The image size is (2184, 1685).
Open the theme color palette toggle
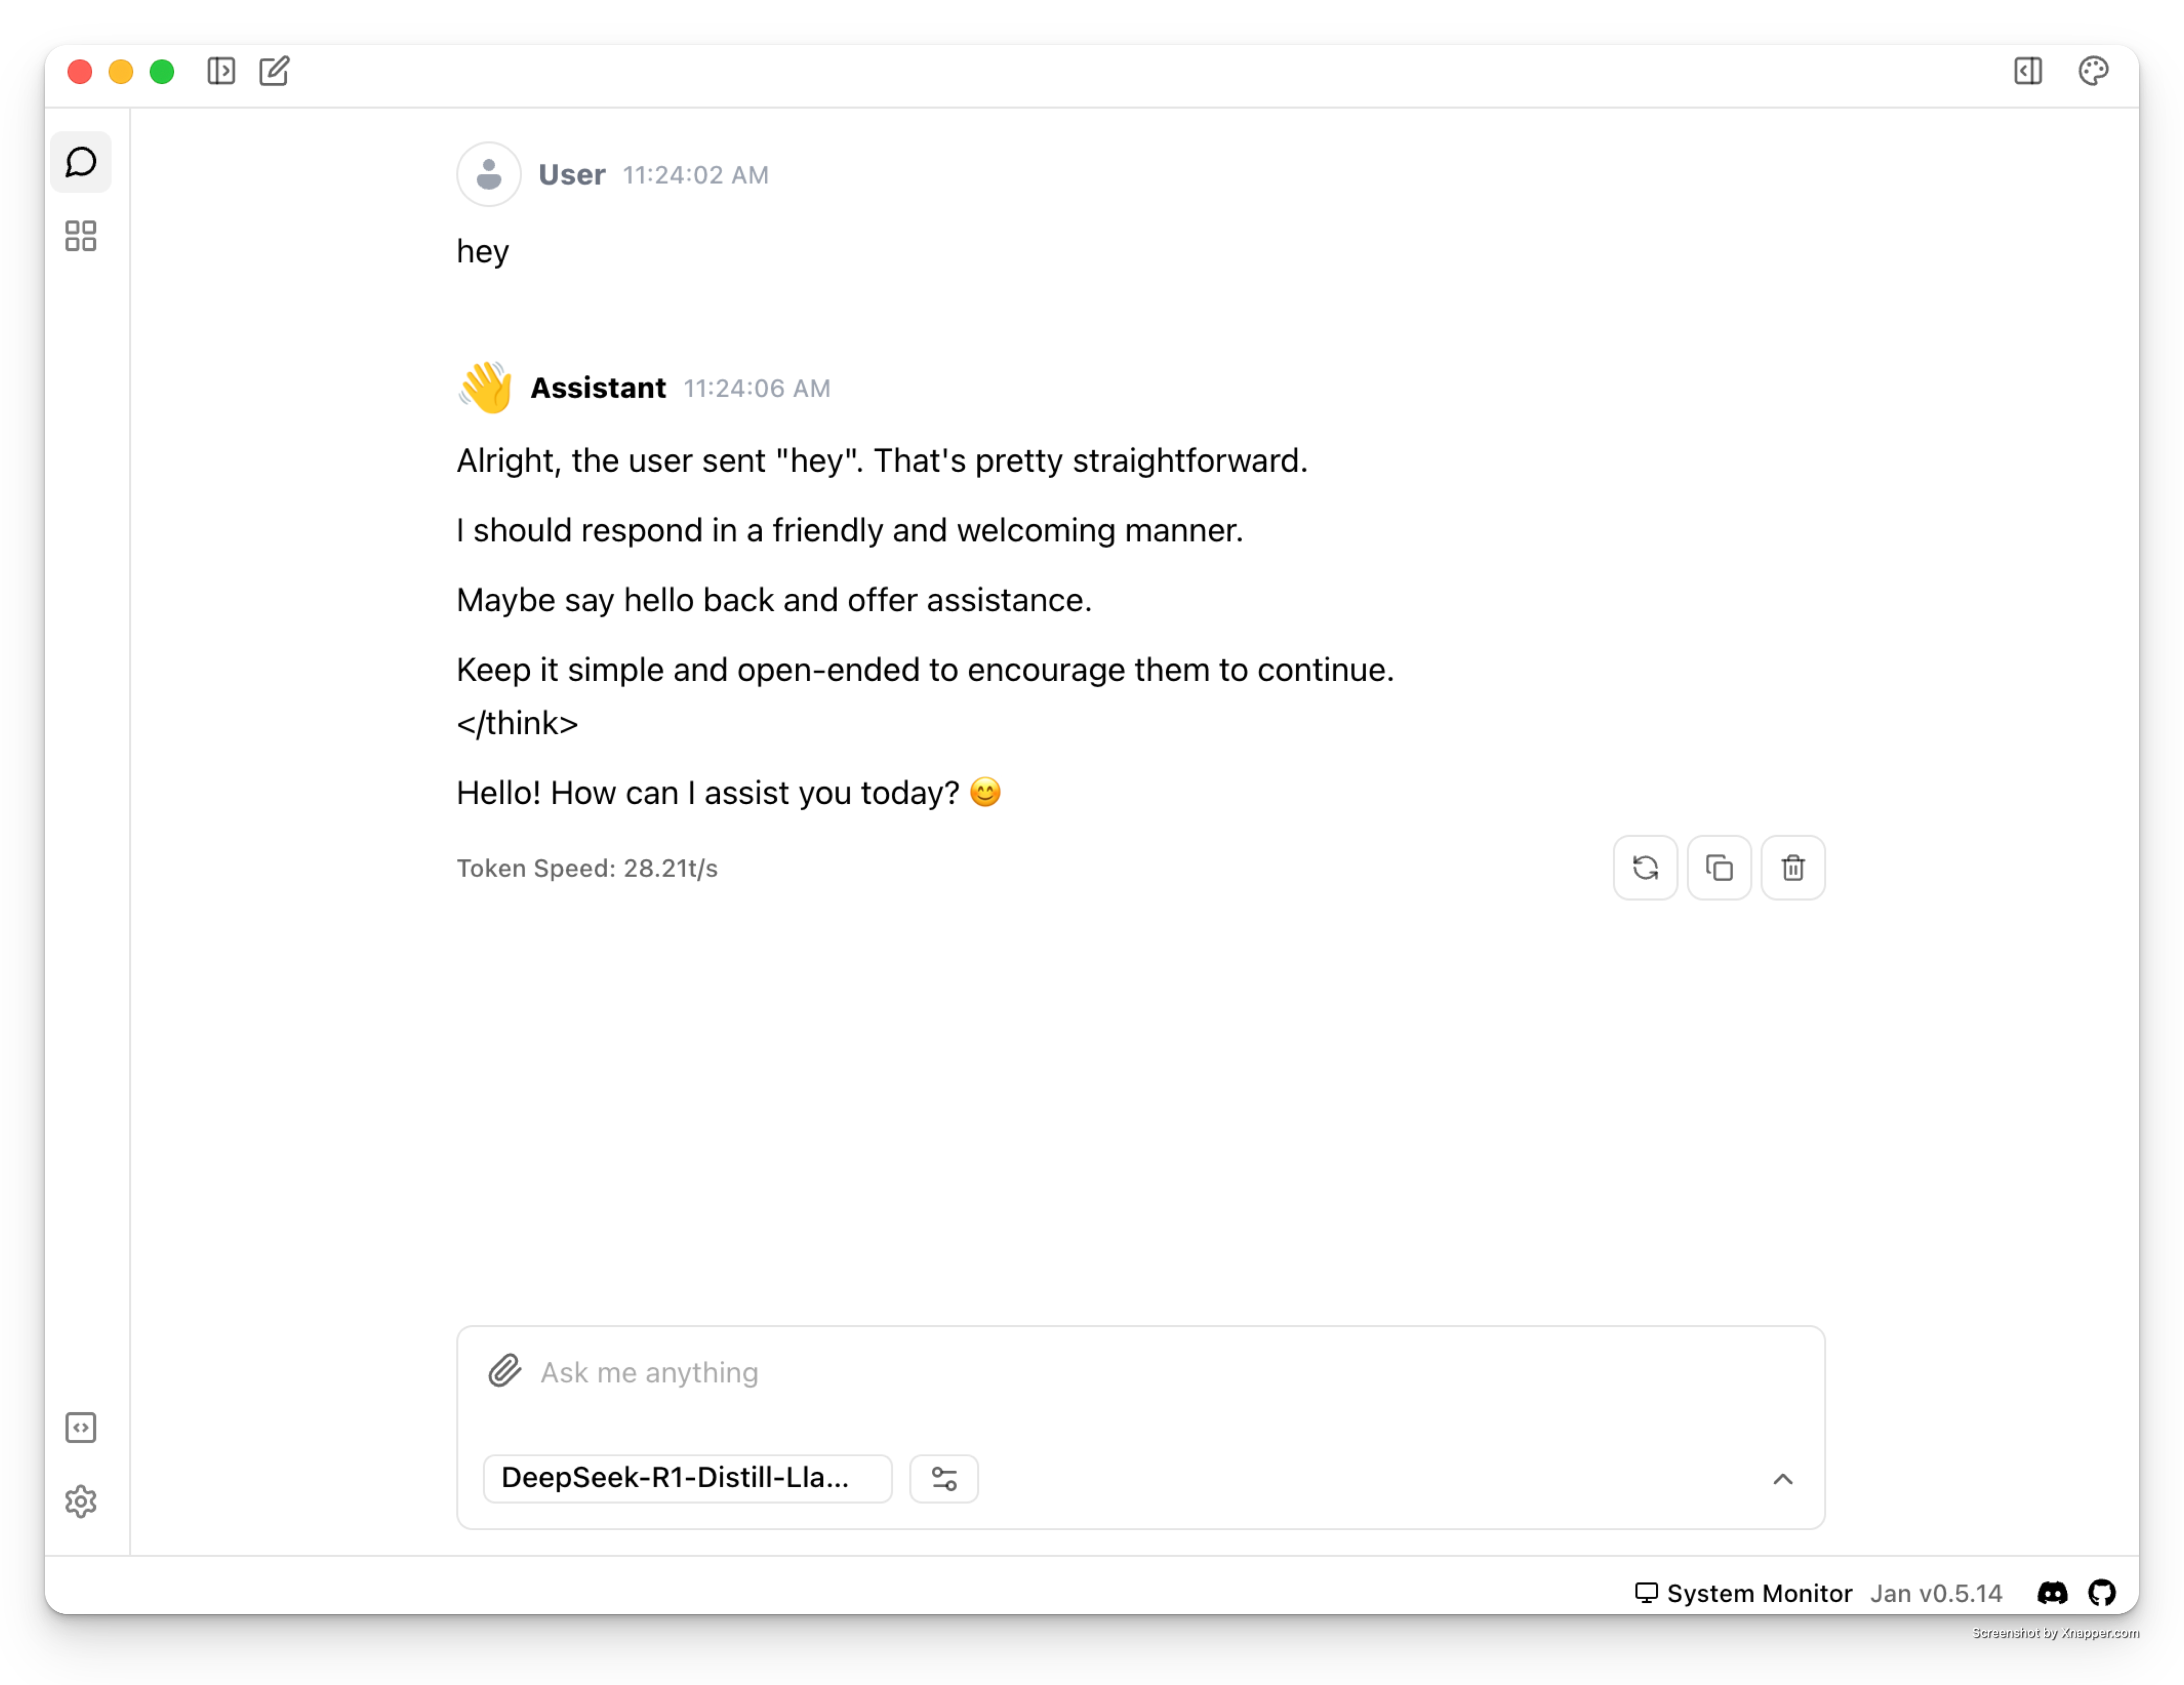[x=2094, y=71]
